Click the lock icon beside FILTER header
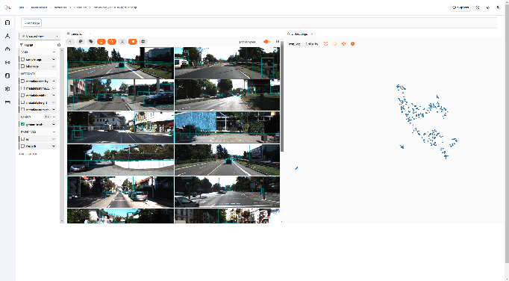This screenshot has width=509, height=281. [x=59, y=45]
